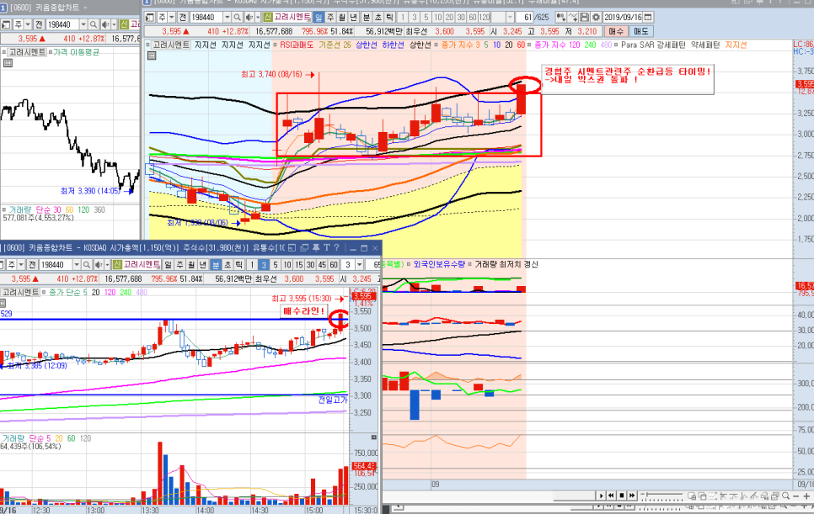Click the help question mark in the minute chart title bar
This screenshot has width=814, height=514.
point(337,247)
